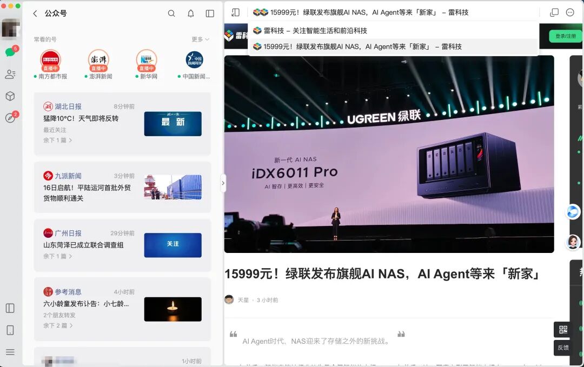Viewport: 584px width, 367px height.
Task: Open 南方都市报 live account
Action: click(x=51, y=61)
